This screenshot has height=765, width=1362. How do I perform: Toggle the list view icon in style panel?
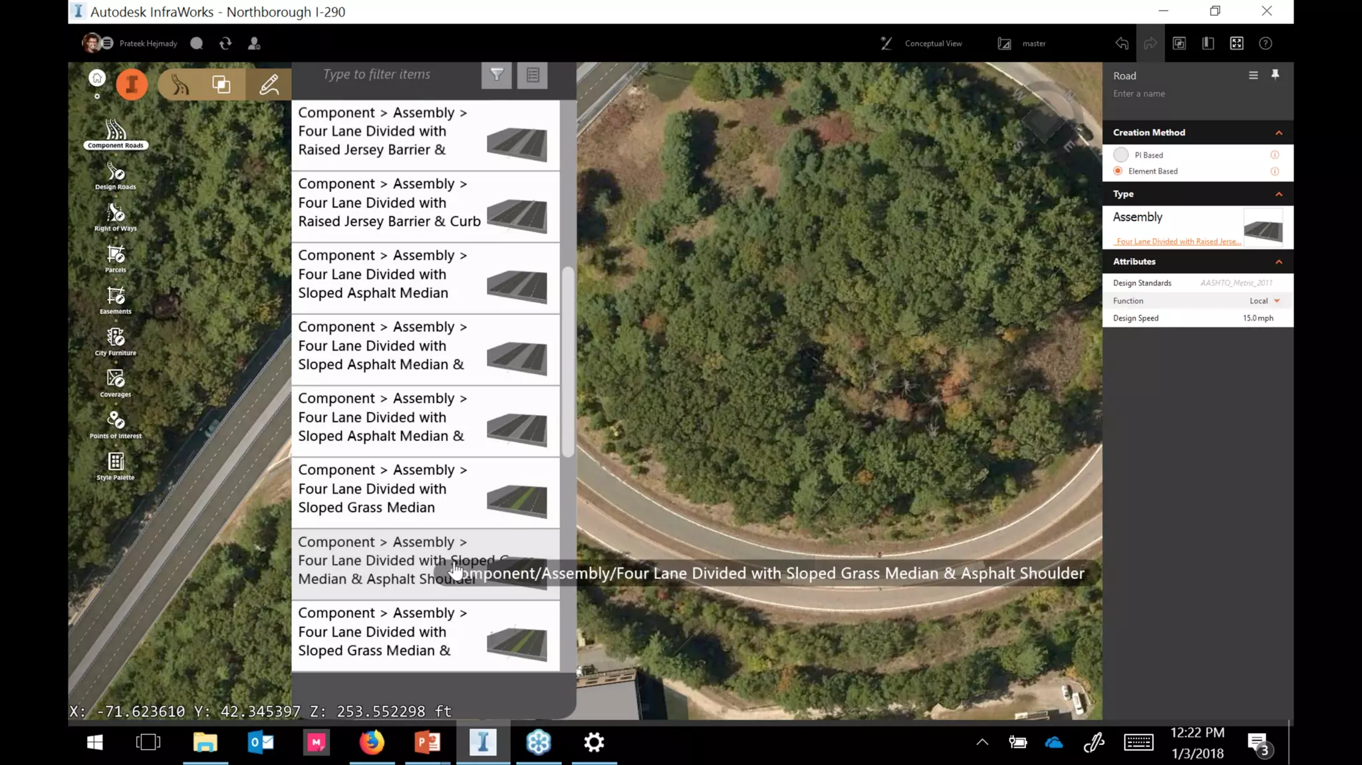(533, 75)
